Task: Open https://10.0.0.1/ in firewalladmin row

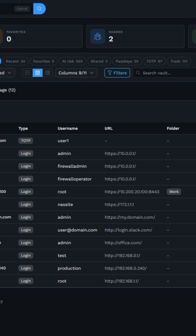Action: click(120, 166)
